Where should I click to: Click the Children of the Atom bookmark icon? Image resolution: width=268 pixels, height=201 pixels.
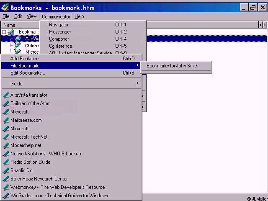point(6,103)
